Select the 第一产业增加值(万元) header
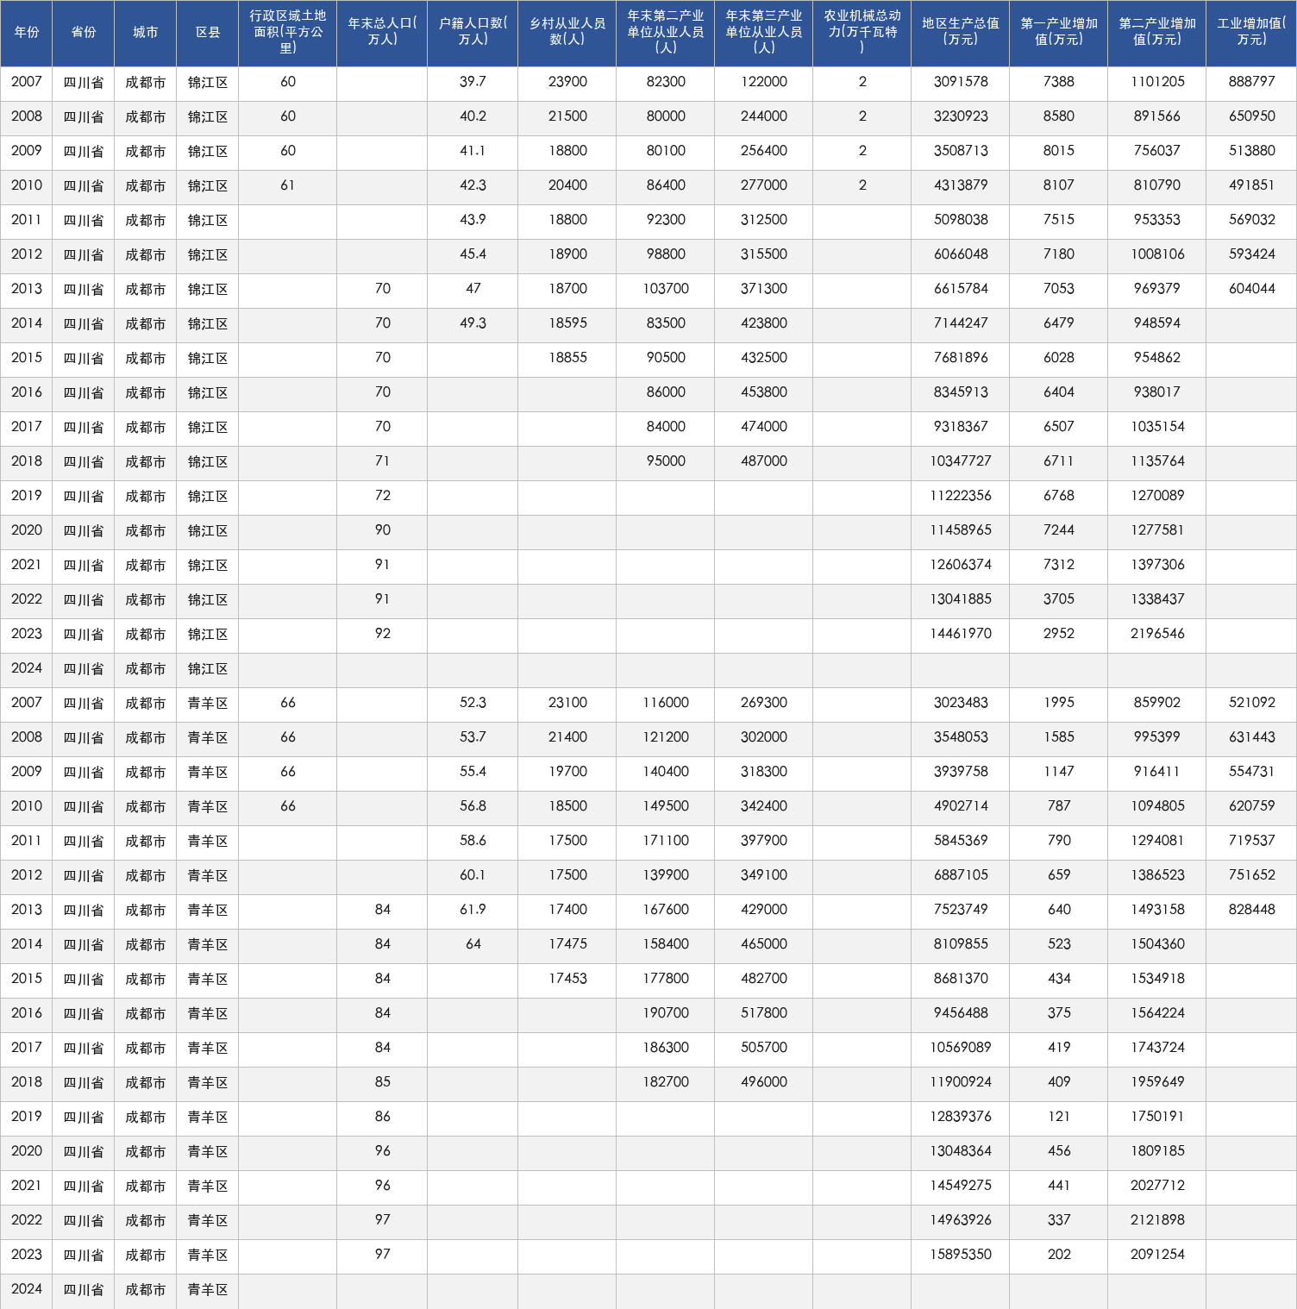 pos(1058,33)
